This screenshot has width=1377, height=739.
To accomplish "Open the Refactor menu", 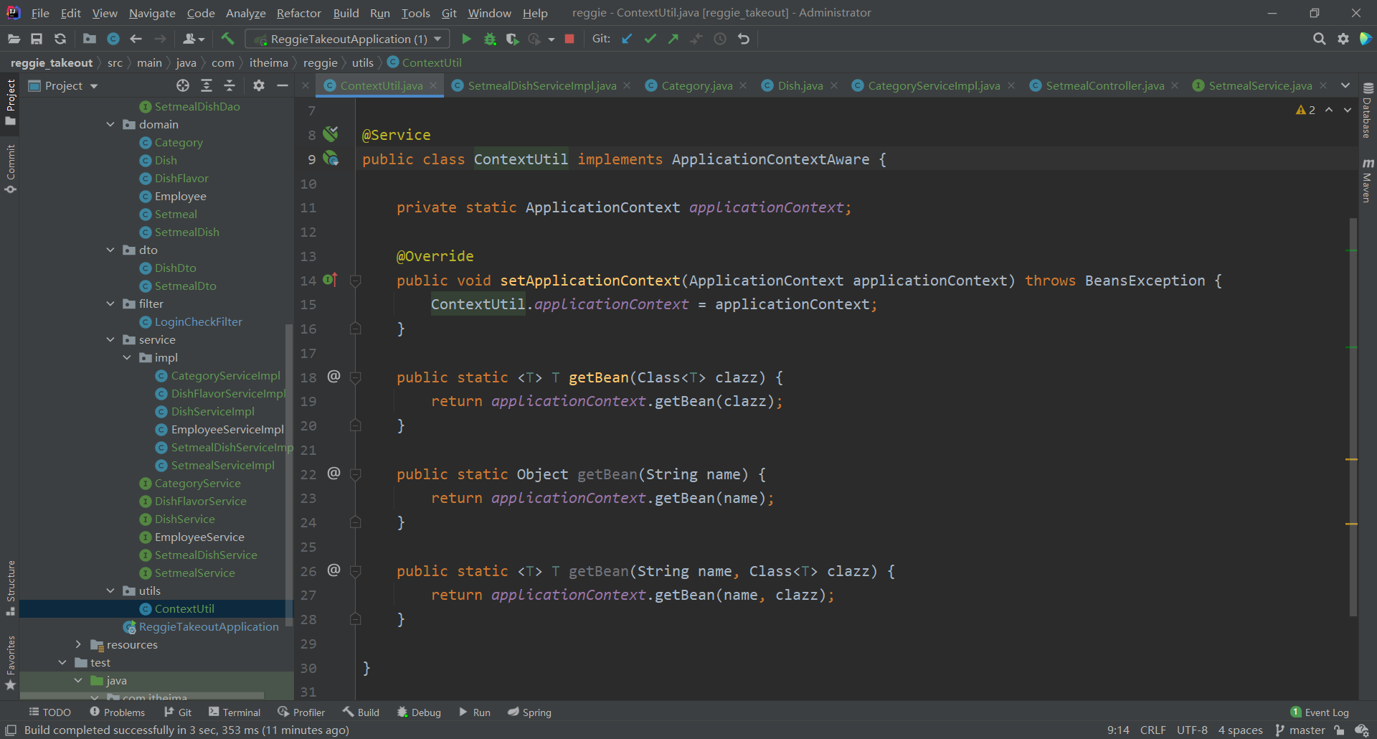I will (x=298, y=13).
